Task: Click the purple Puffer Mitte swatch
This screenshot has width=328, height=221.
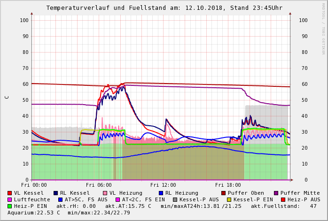Action: click(x=276, y=193)
